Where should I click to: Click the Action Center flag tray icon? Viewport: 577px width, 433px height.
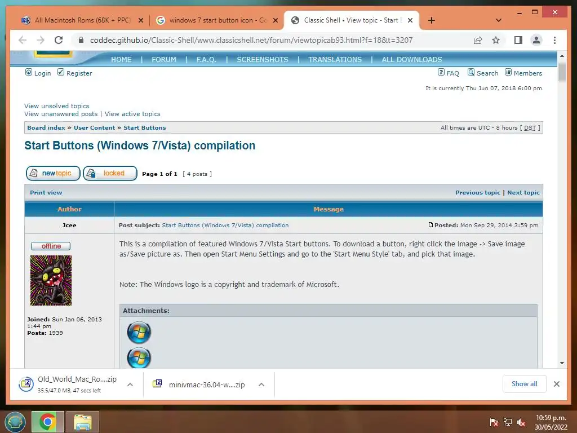tap(494, 422)
